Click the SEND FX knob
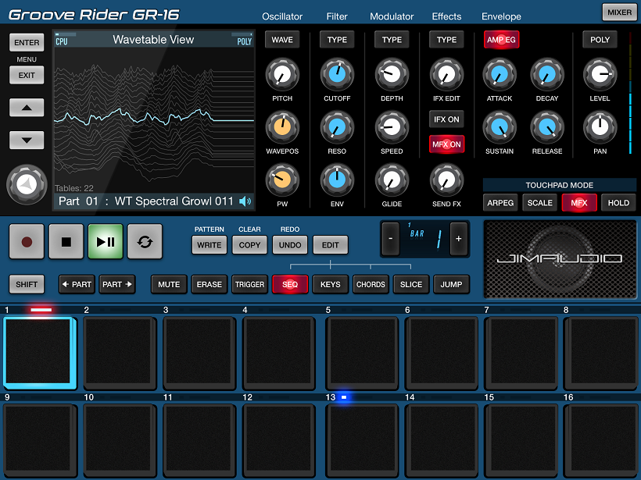 (446, 180)
